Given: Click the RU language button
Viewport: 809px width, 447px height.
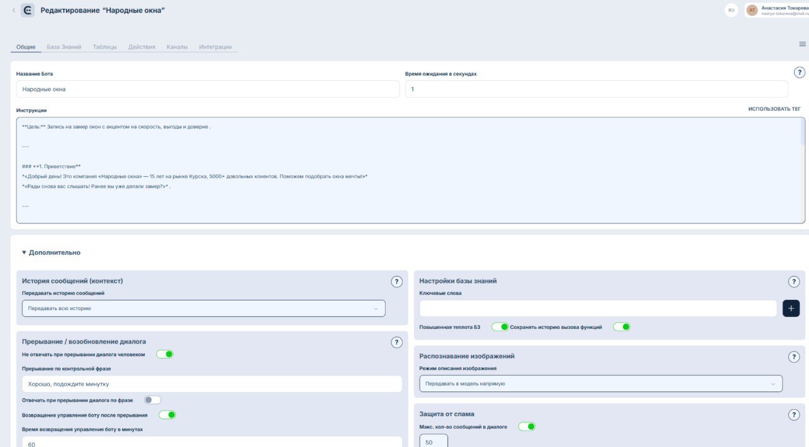Looking at the screenshot, I should click(731, 10).
